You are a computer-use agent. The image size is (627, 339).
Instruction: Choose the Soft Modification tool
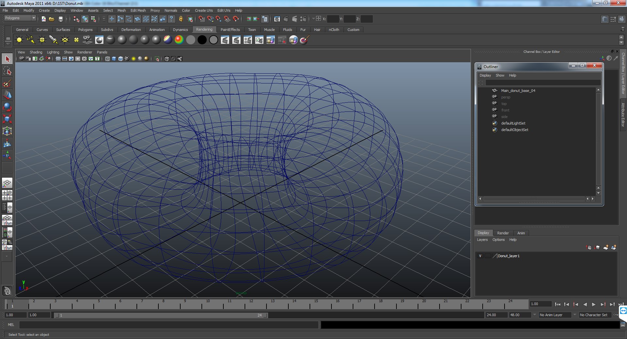7,143
